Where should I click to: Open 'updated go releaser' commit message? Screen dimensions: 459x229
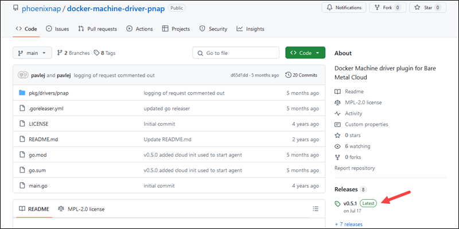pos(166,108)
